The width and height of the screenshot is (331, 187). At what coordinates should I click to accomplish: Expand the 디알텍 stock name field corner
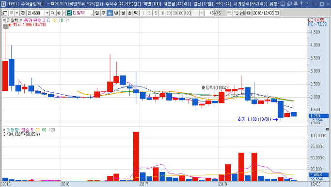pyautogui.click(x=92, y=14)
